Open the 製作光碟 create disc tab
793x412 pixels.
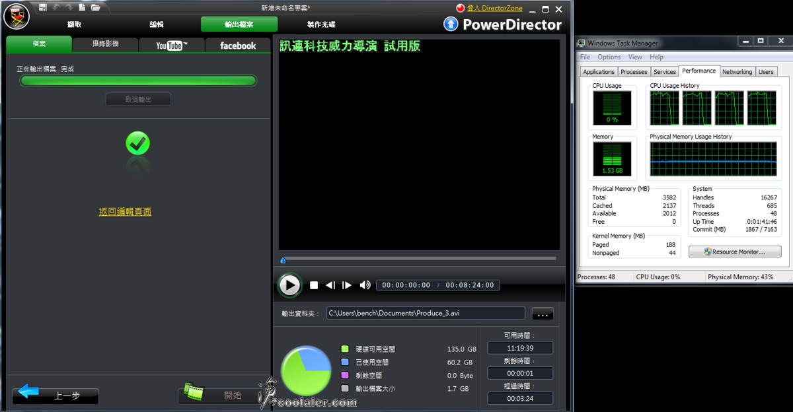(321, 24)
